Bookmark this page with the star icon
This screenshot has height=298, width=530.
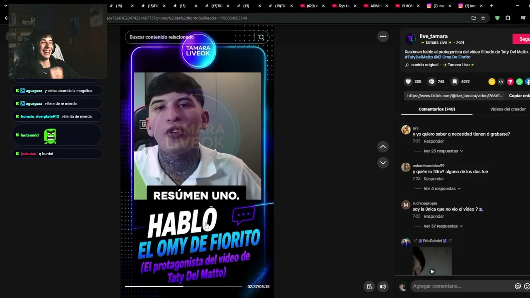tap(483, 18)
